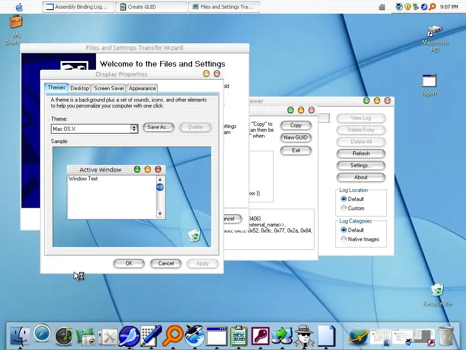Select the Native Images radio option
The width and height of the screenshot is (466, 350).
click(x=360, y=239)
